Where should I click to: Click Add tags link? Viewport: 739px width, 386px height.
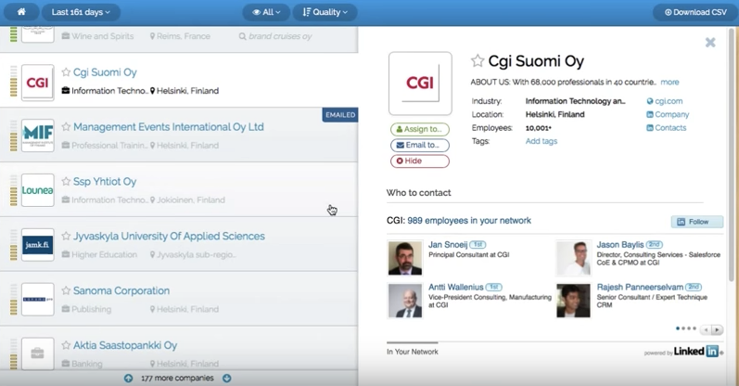pyautogui.click(x=542, y=141)
